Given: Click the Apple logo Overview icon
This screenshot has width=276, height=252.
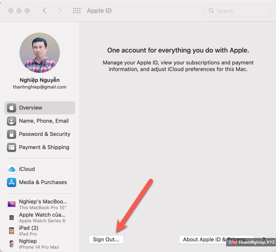Looking at the screenshot, I should click(x=11, y=108).
